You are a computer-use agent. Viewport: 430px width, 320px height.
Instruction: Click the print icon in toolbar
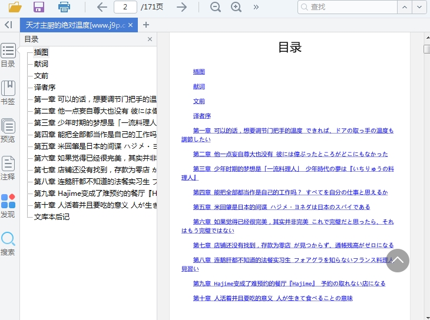pos(64,7)
